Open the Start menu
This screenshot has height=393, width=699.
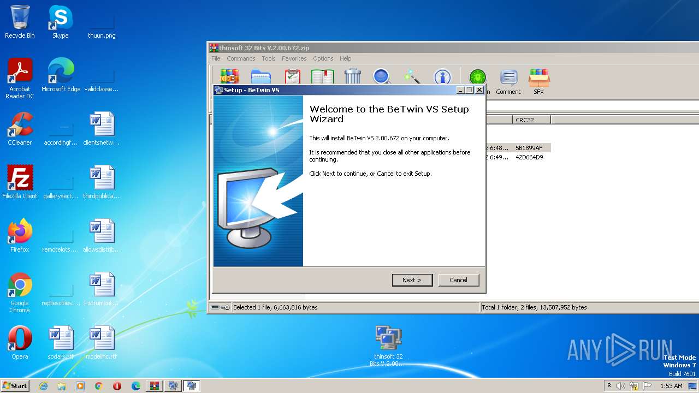pos(15,385)
